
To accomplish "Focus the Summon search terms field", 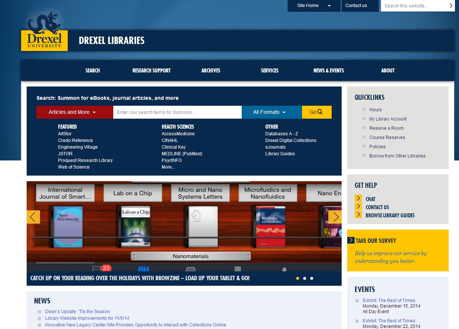I will (x=177, y=112).
